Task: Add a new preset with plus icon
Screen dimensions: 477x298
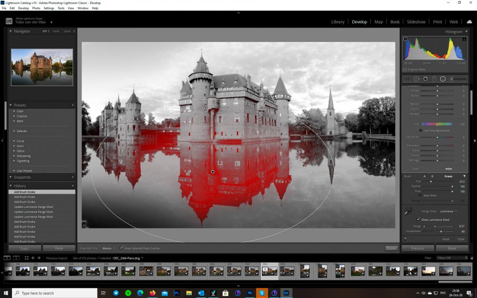Action: pyautogui.click(x=73, y=105)
